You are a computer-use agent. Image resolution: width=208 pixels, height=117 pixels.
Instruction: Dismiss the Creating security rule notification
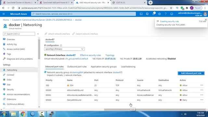pyautogui.click(x=206, y=20)
